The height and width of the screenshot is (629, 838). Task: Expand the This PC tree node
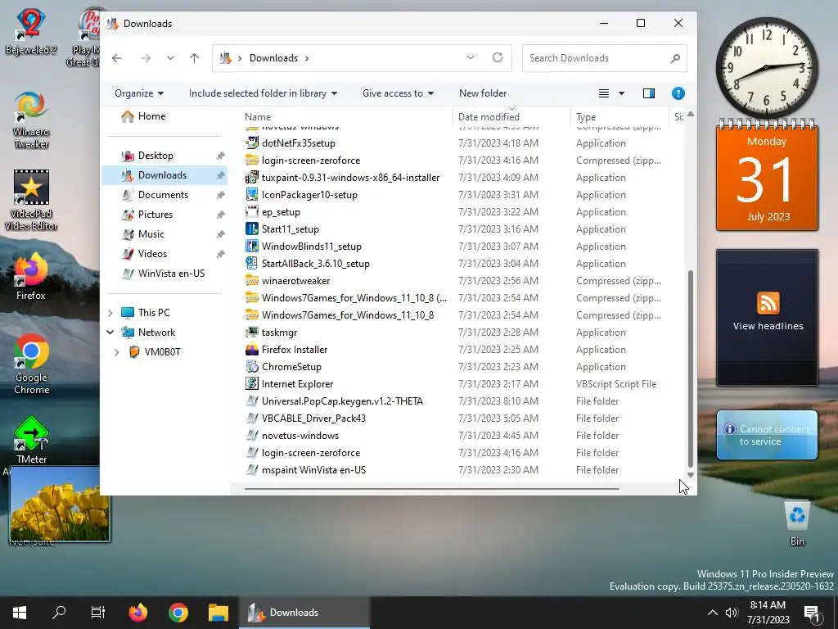pyautogui.click(x=110, y=313)
